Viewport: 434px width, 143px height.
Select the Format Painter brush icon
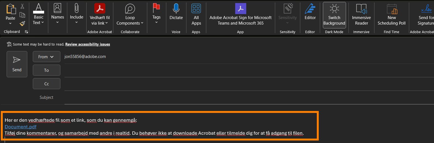(x=22, y=23)
